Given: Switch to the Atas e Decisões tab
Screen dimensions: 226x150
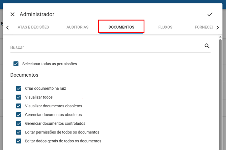Looking at the screenshot, I should pos(33,27).
